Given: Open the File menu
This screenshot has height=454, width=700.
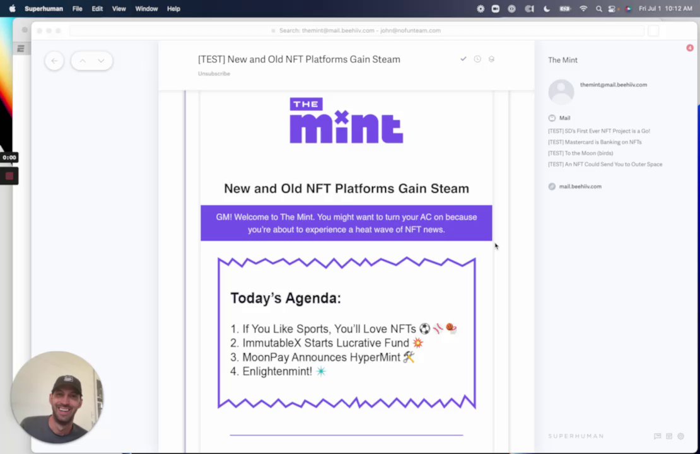Looking at the screenshot, I should [x=77, y=8].
